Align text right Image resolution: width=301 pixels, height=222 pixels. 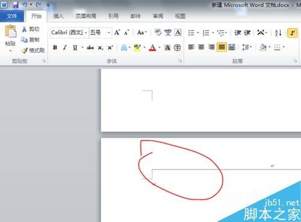tap(211, 47)
